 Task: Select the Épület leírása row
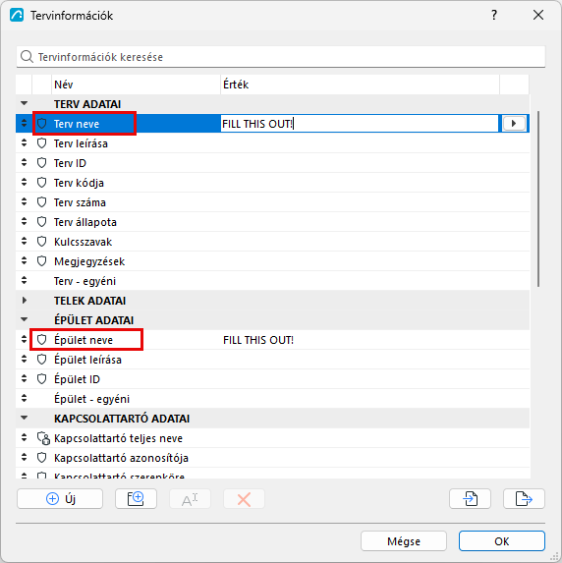(x=272, y=360)
